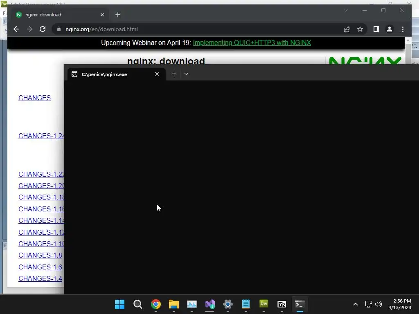Open the CHANGES-1.8 link

40,255
